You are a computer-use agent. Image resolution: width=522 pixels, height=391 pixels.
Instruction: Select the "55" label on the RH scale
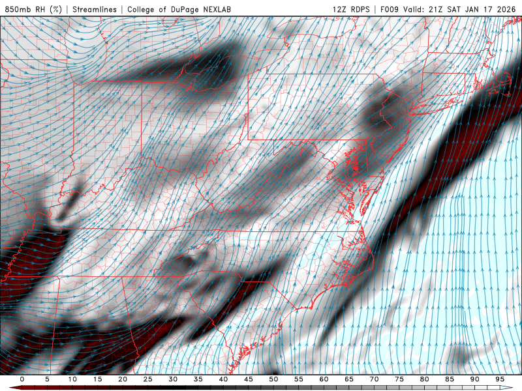tap(299, 379)
